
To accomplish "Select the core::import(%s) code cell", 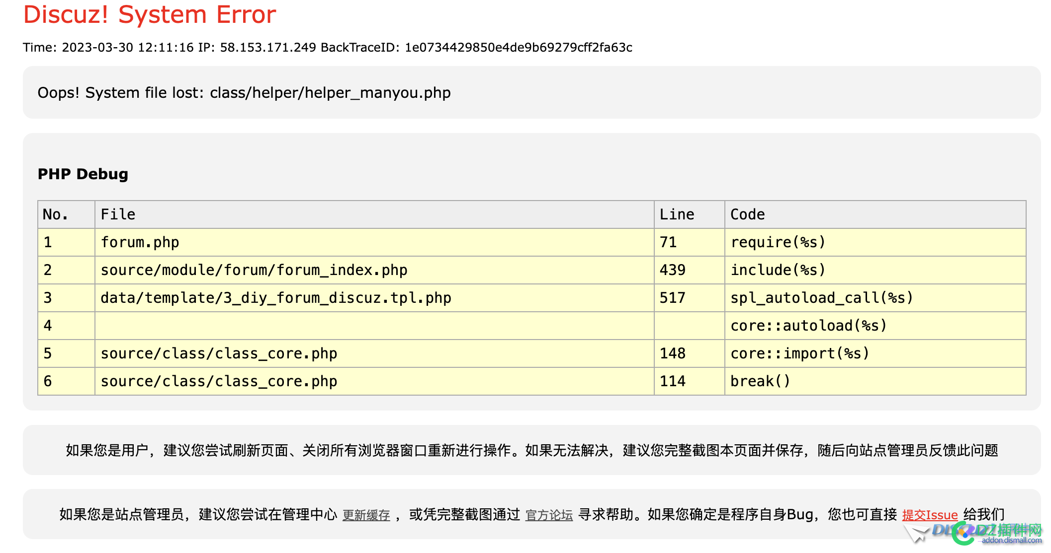I will 875,353.
